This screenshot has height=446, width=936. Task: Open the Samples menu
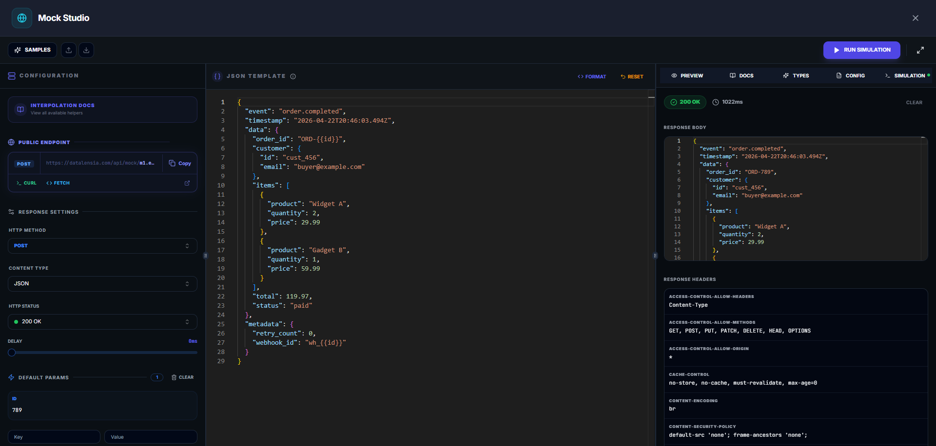[33, 50]
